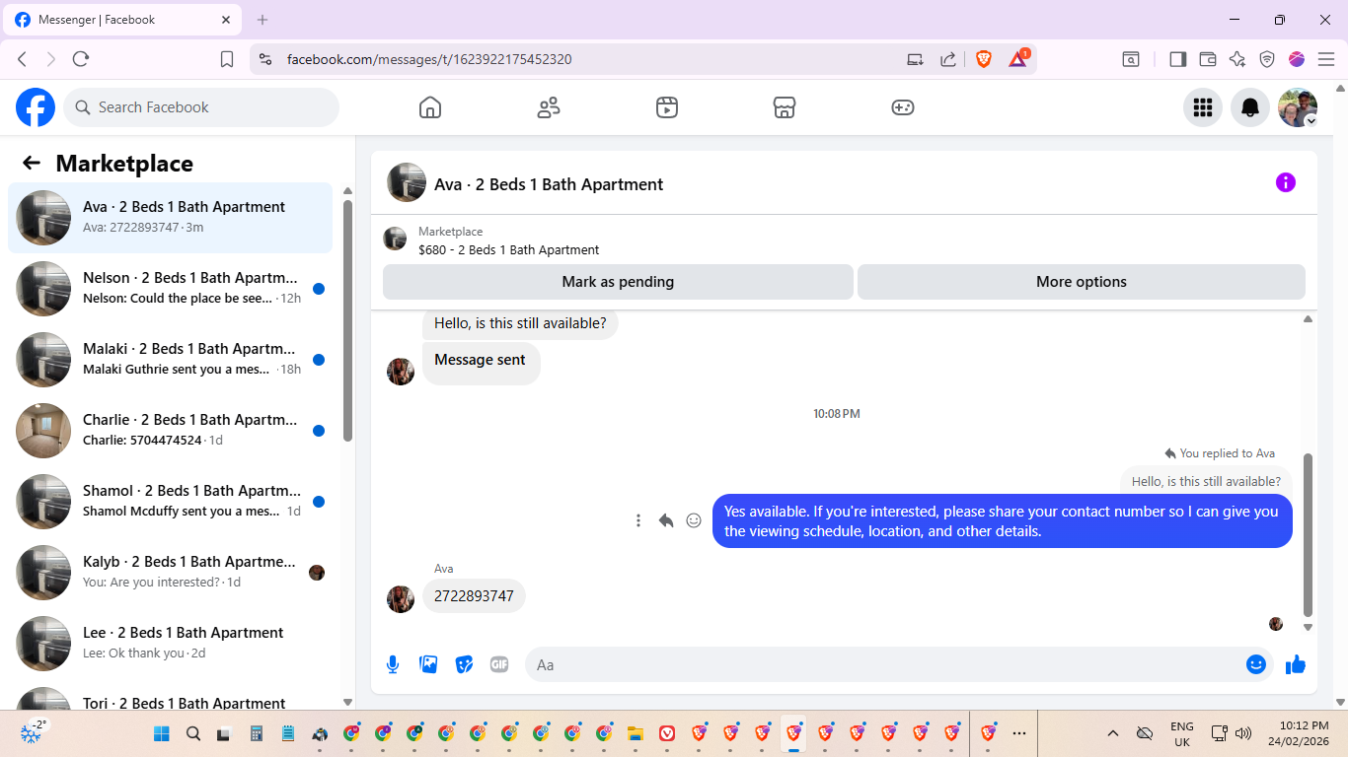Choose a GIF icon

pos(499,664)
